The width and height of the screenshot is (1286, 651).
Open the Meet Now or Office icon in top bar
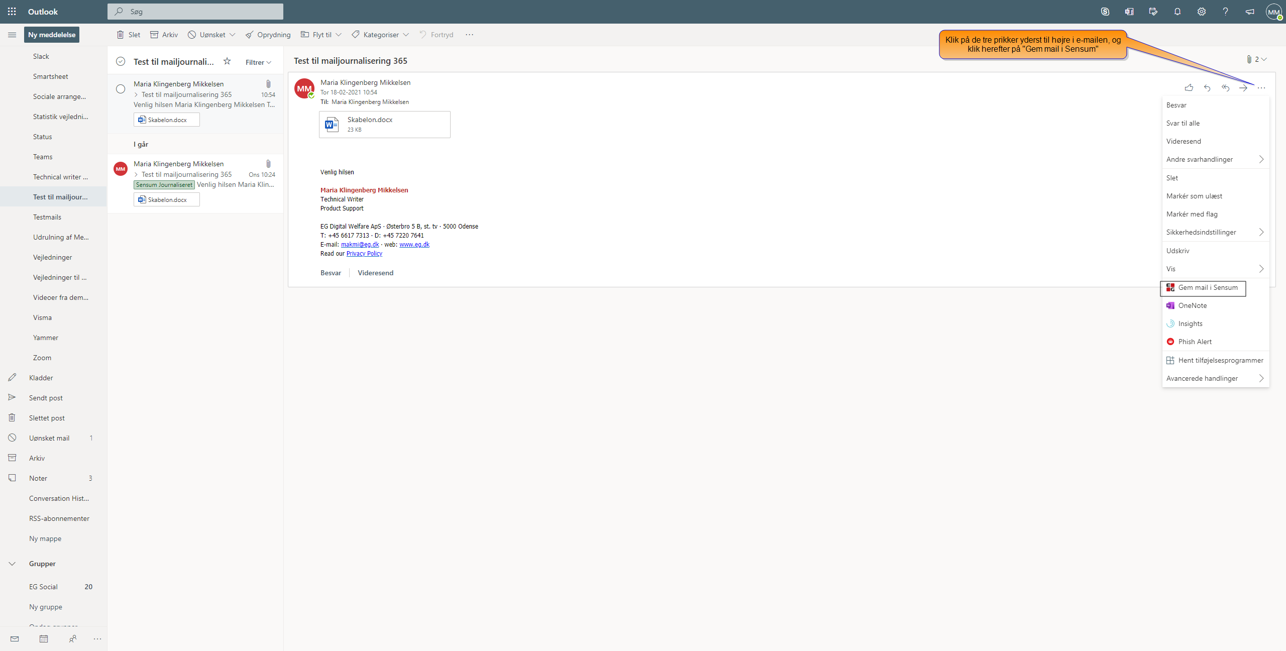[x=1129, y=12]
